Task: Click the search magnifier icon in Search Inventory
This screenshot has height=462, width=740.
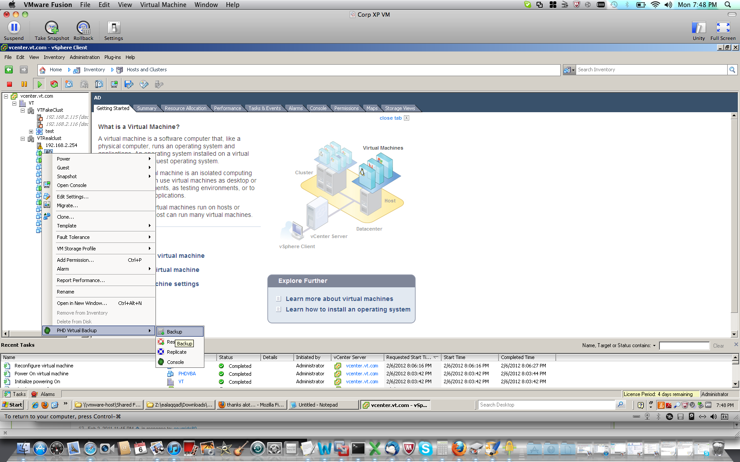Action: [732, 70]
